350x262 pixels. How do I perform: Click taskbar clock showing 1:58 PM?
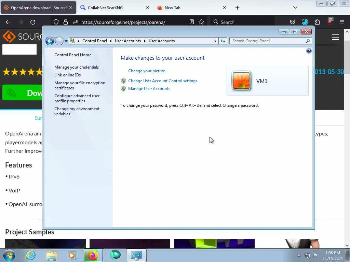[333, 256]
